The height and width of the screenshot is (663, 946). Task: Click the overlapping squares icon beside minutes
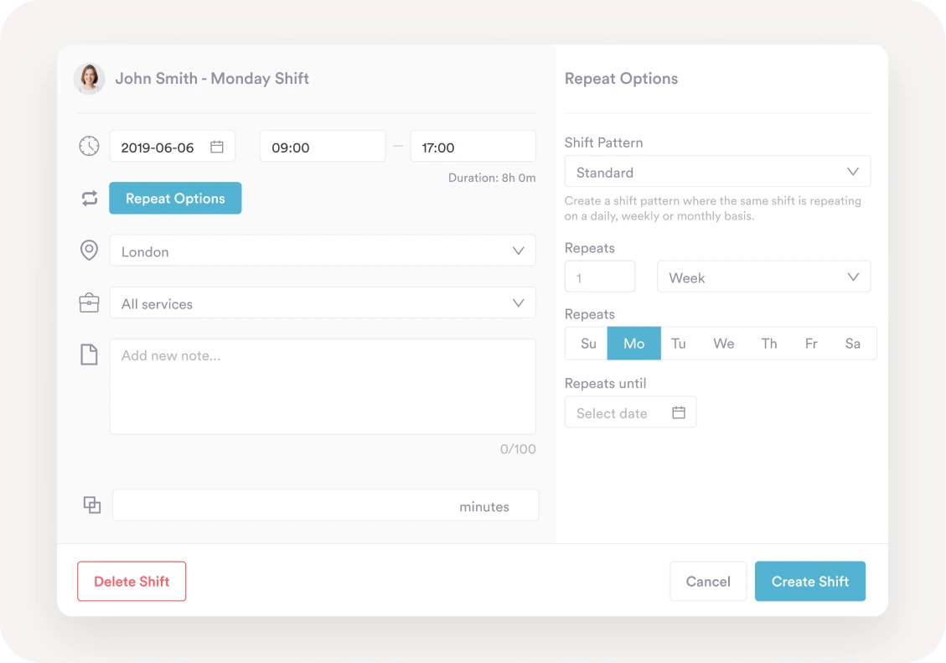coord(92,505)
